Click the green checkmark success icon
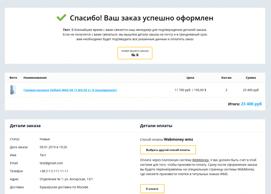This screenshot has width=271, height=194. [x=61, y=17]
